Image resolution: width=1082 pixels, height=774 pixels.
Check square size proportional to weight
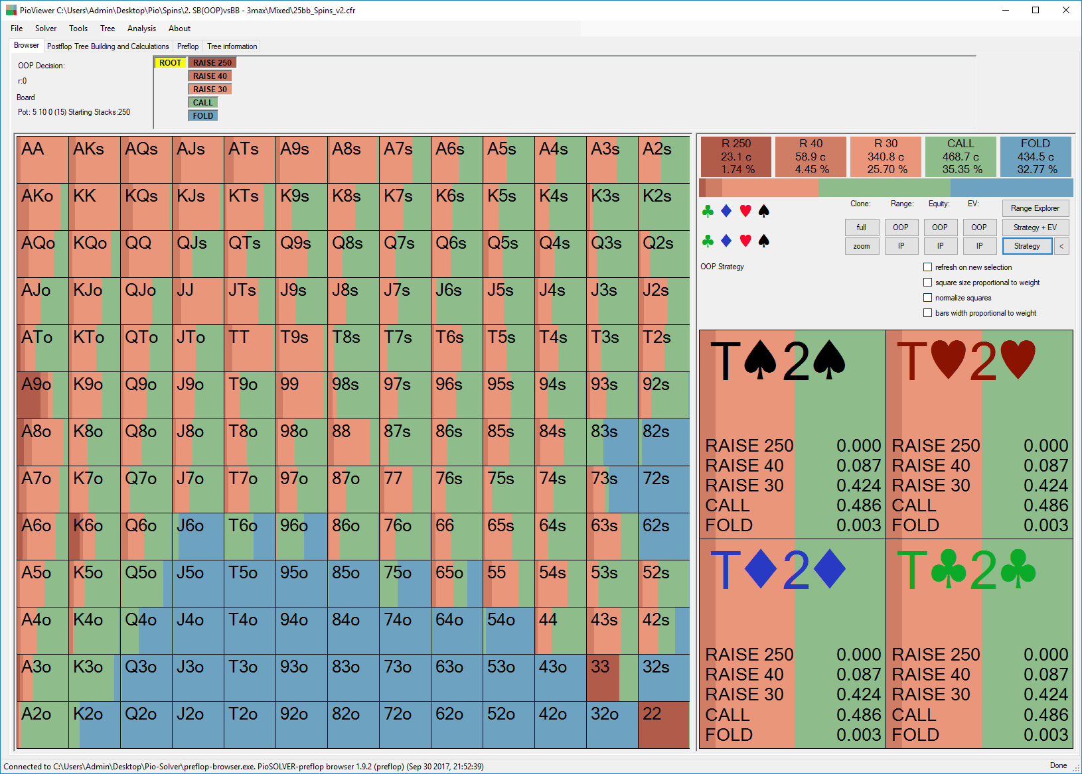coord(927,282)
